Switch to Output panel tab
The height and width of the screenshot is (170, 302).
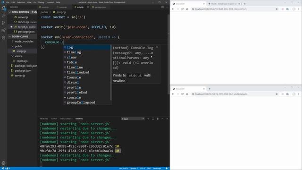click(53, 119)
